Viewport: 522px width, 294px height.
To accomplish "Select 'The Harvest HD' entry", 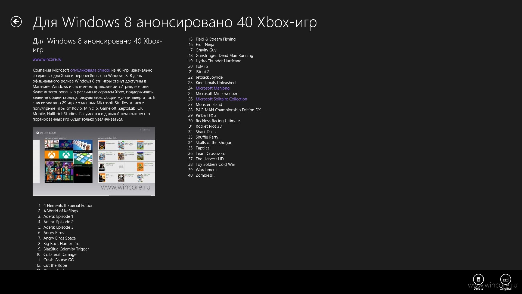I will [210, 159].
